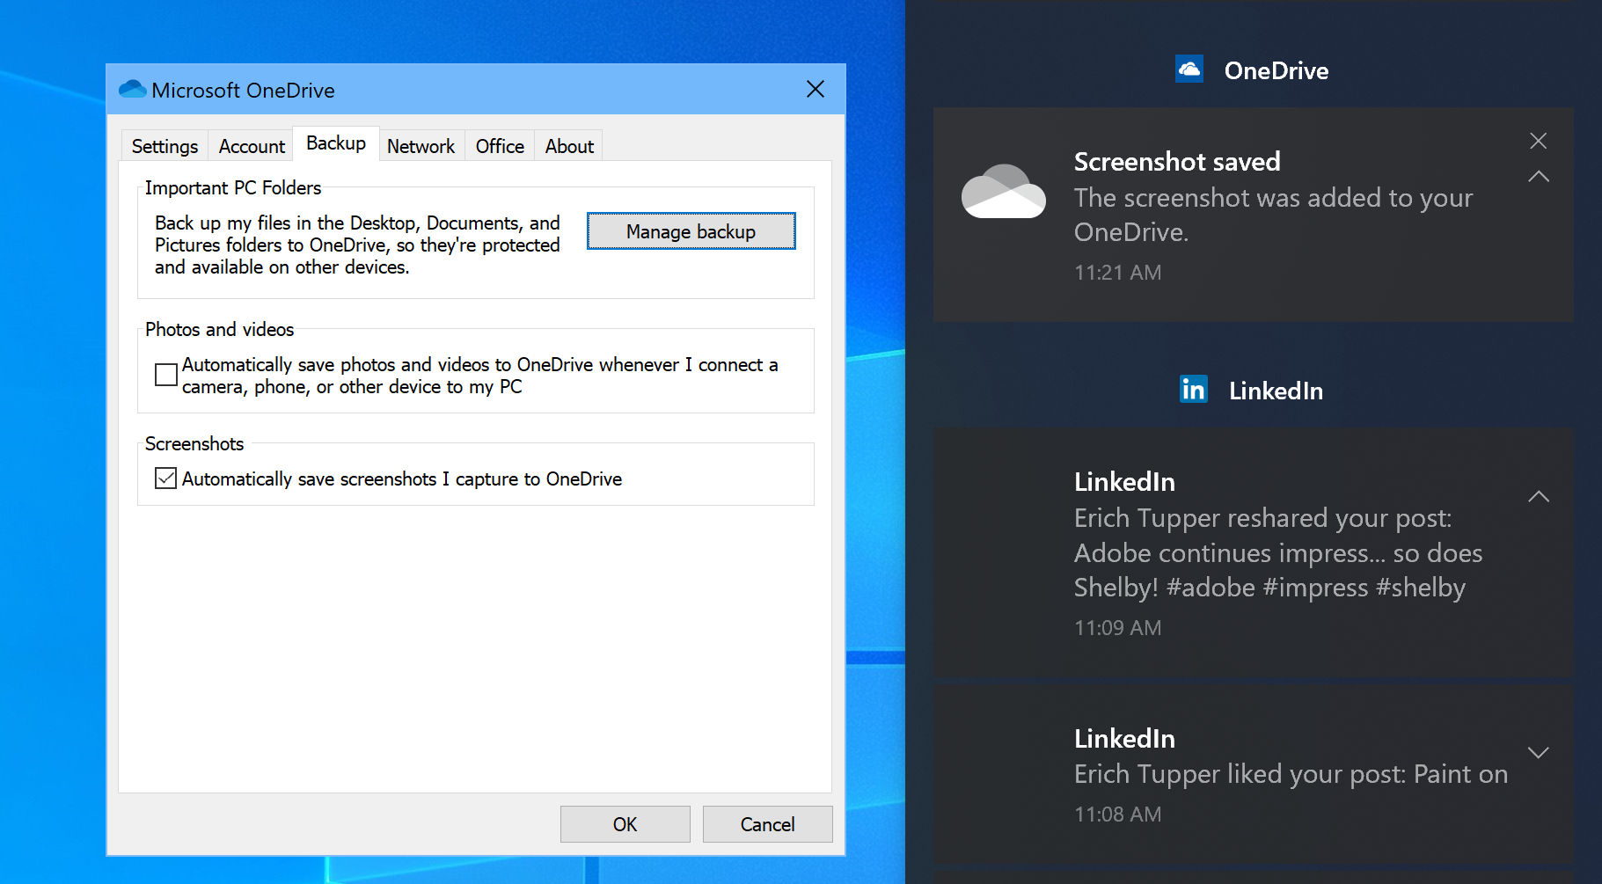
Task: Click the 'Back up my files' description text
Action: pyautogui.click(x=357, y=245)
